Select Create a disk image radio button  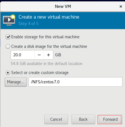click(x=8, y=46)
